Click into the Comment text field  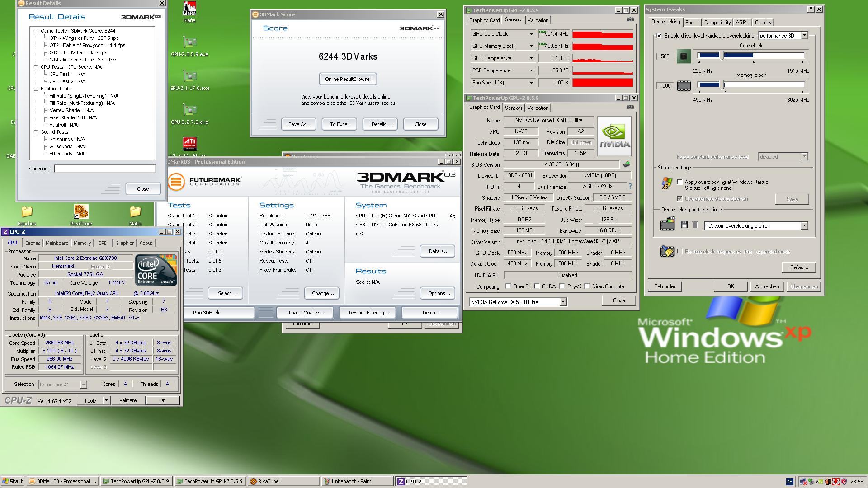click(104, 169)
